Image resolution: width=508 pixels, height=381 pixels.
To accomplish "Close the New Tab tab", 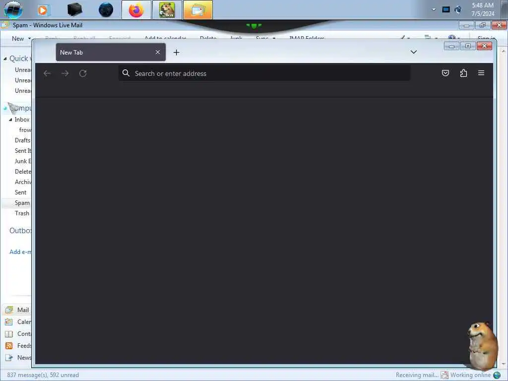I will (x=157, y=52).
